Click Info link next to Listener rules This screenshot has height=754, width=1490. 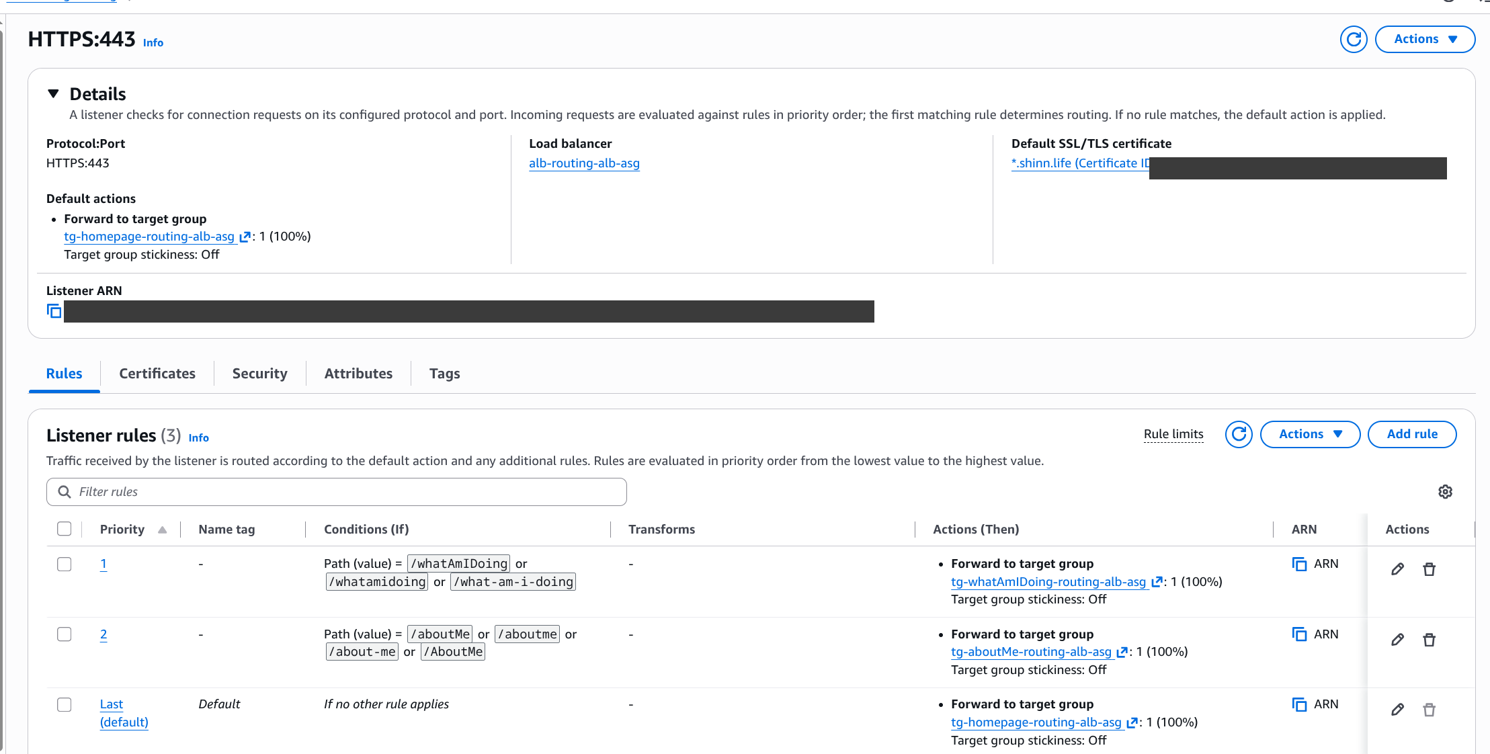coord(199,437)
